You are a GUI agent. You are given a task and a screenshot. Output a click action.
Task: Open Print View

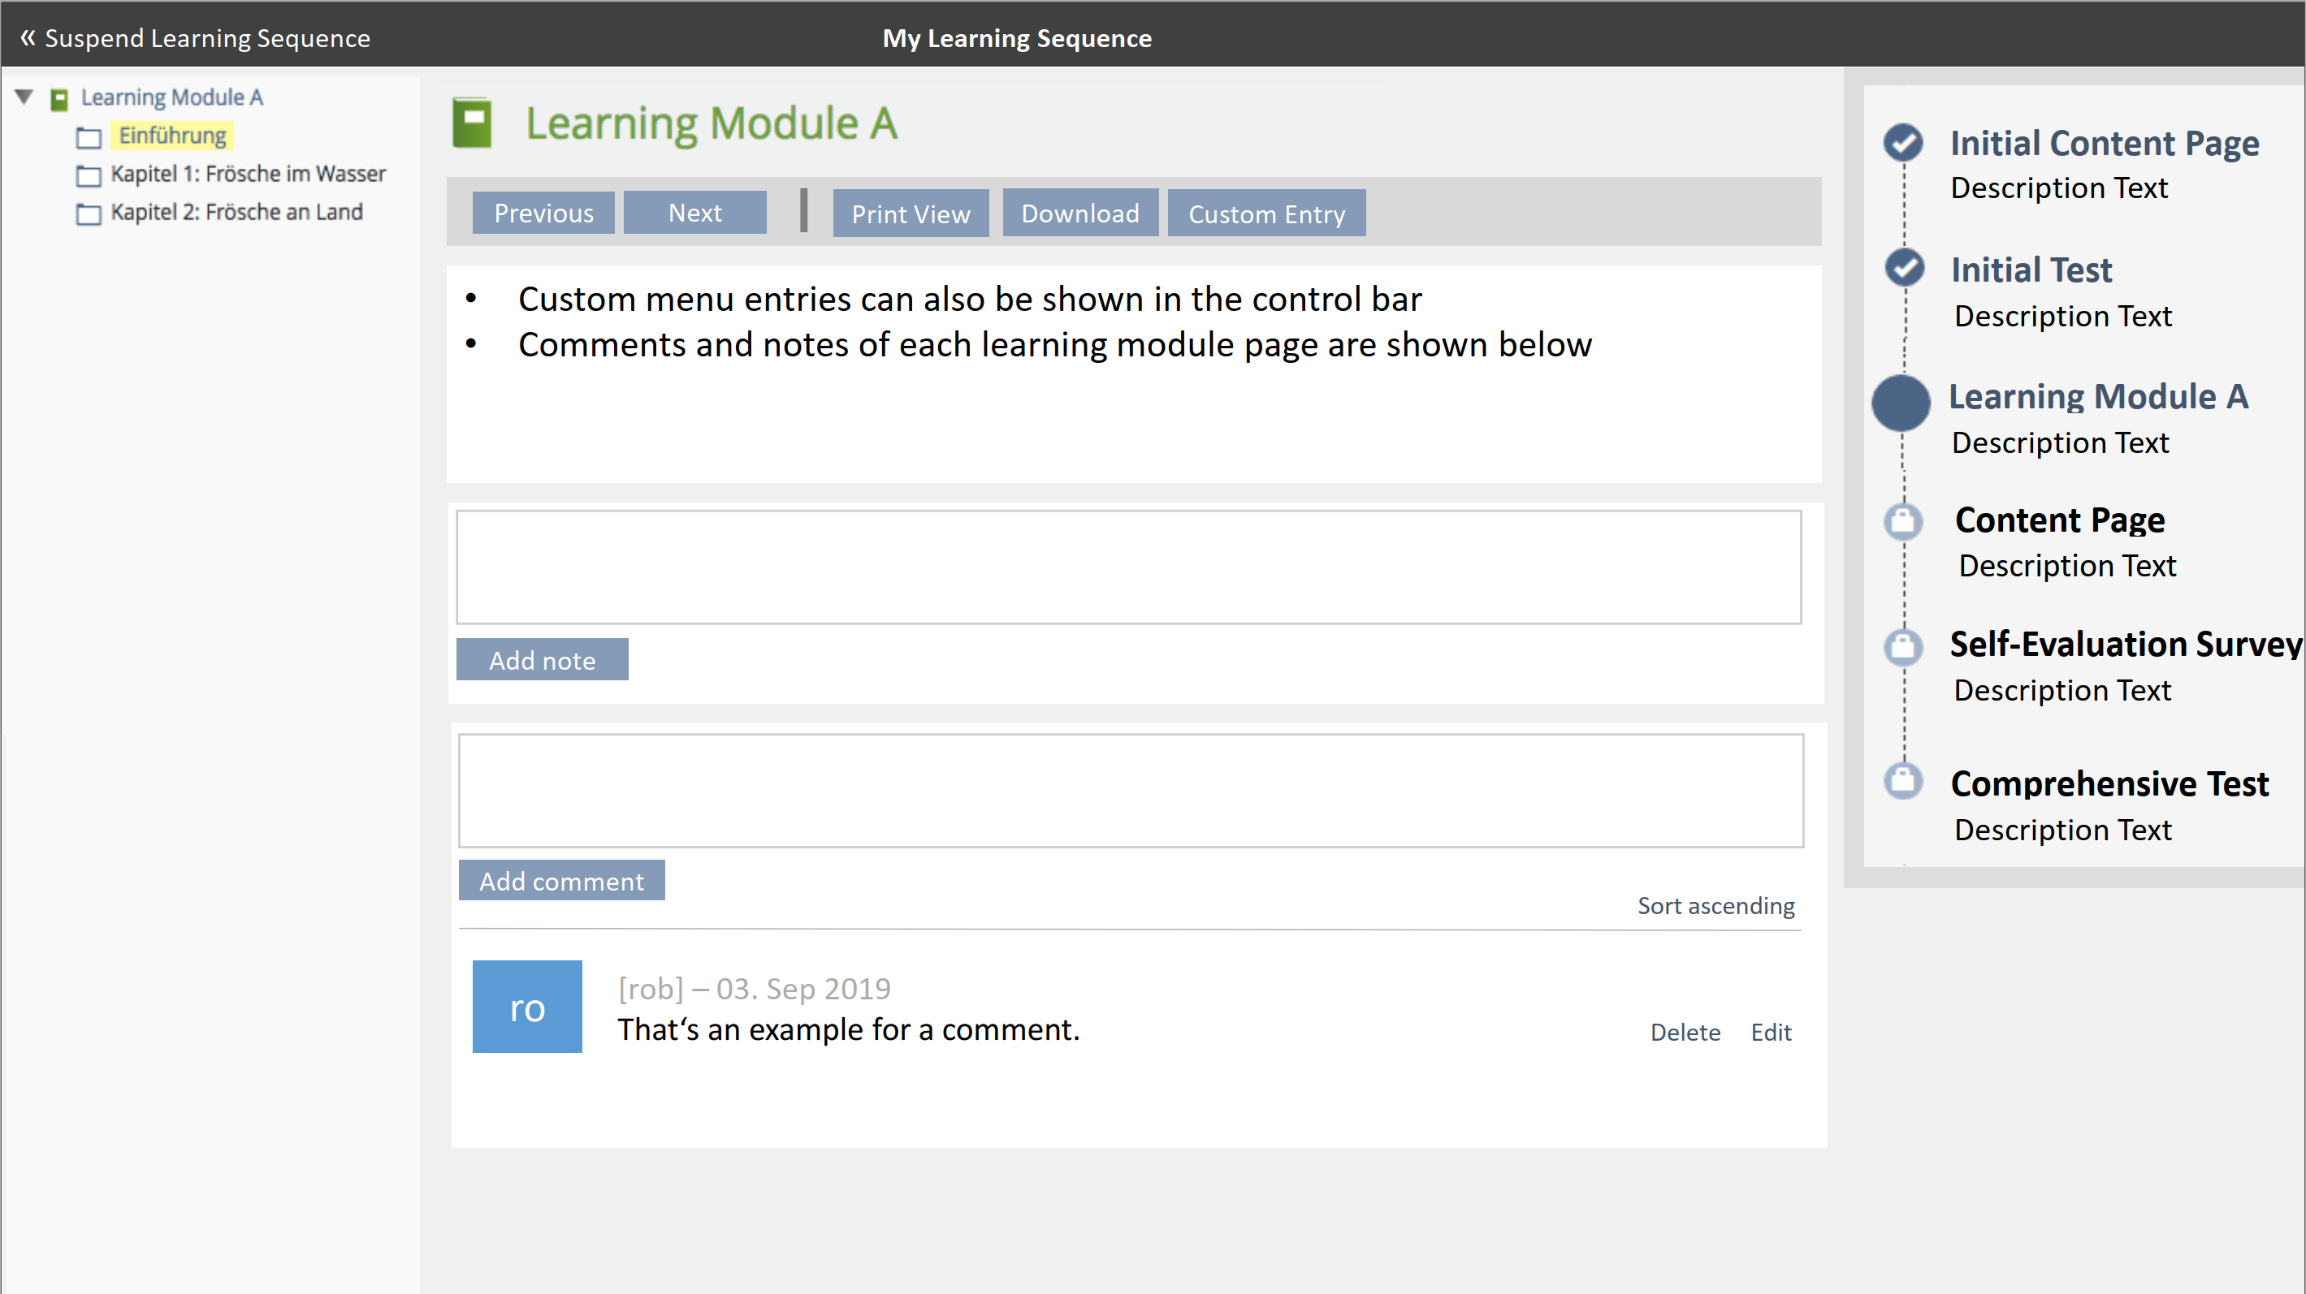911,214
